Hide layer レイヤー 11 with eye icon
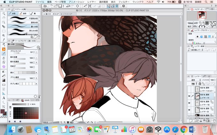 click(189, 96)
